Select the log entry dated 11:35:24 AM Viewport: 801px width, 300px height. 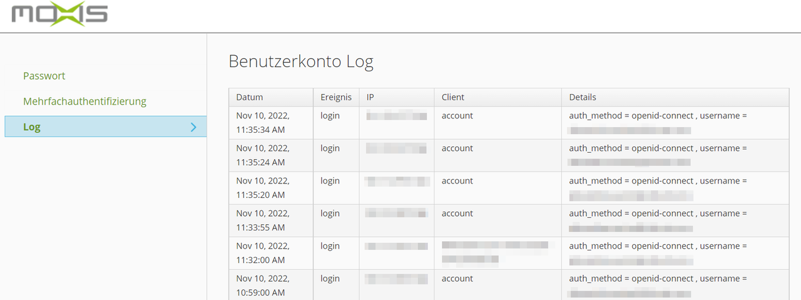(262, 155)
